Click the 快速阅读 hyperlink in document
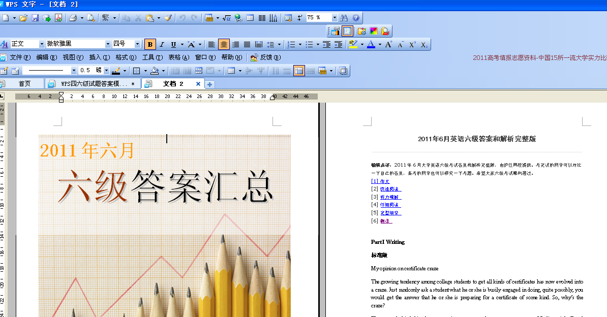The image size is (607, 317). [390, 189]
